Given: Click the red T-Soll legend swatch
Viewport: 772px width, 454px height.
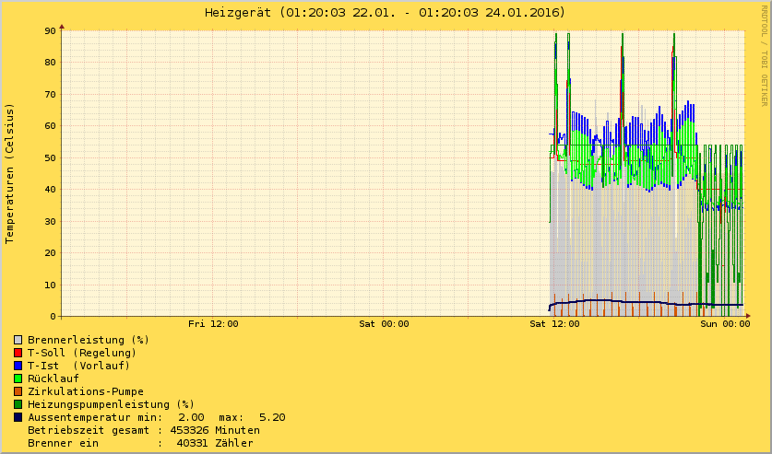Looking at the screenshot, I should (x=18, y=353).
